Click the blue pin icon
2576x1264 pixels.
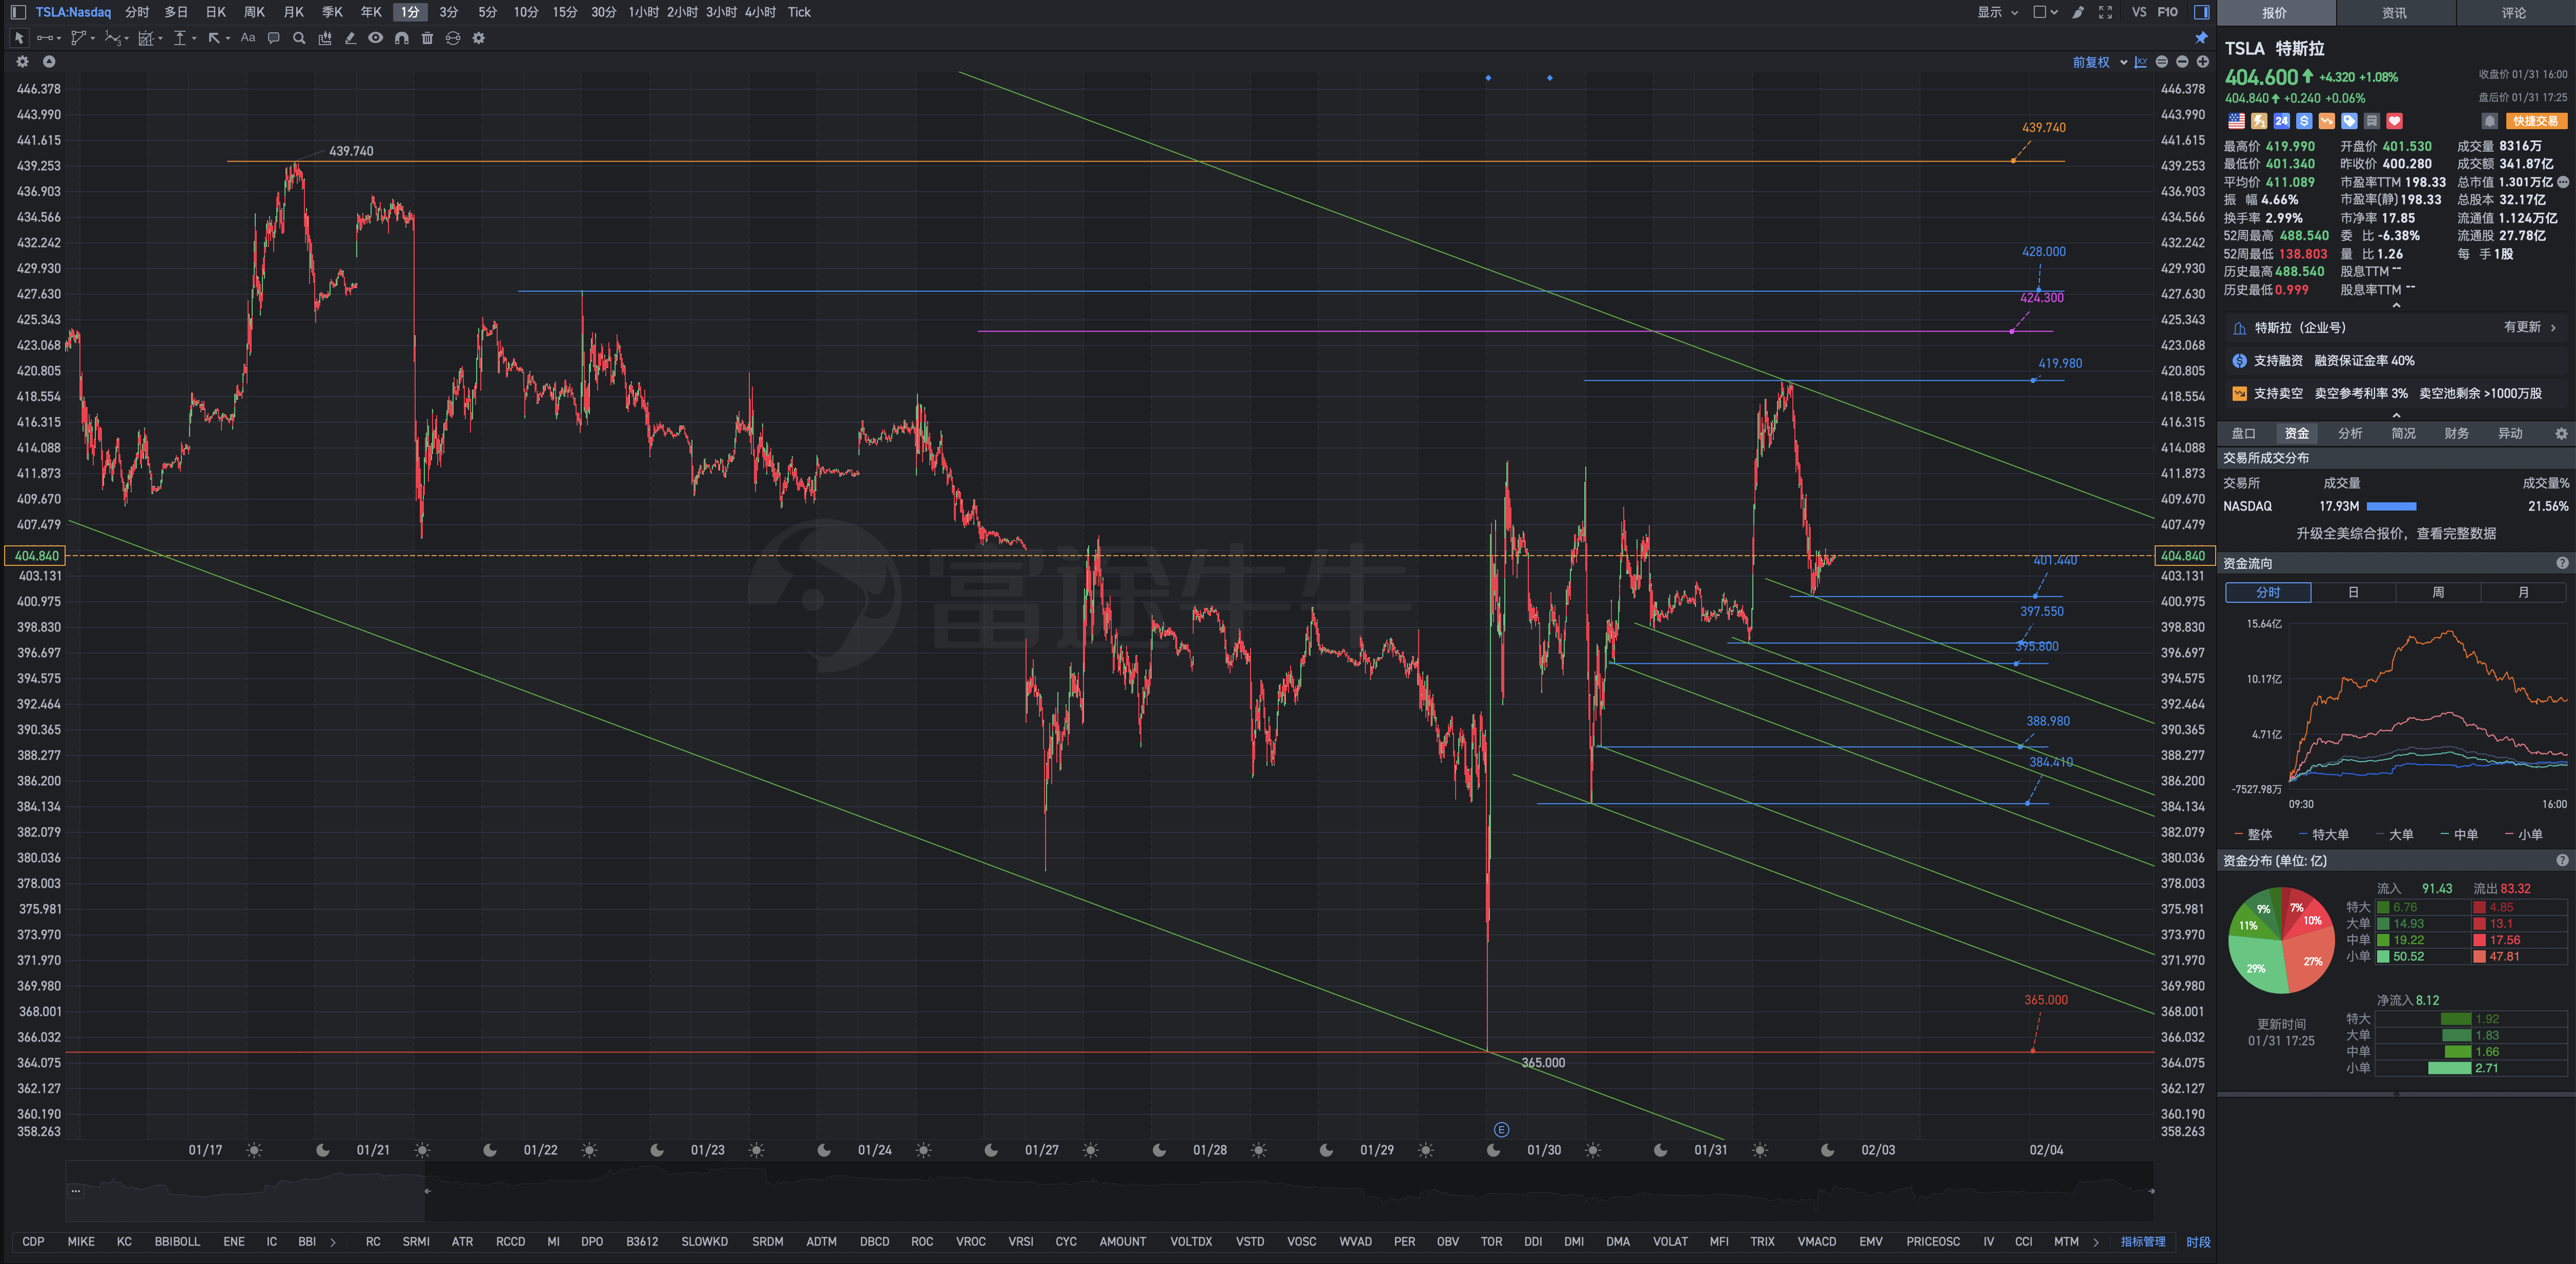point(2201,38)
